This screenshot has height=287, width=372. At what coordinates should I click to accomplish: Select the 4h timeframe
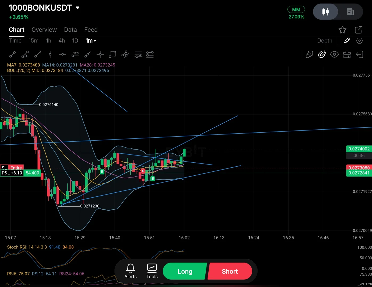62,41
